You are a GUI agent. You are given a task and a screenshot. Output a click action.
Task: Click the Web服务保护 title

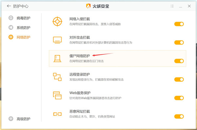click(80, 93)
